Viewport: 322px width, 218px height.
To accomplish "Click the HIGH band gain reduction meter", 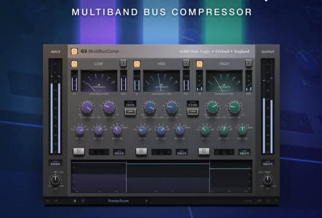I will tap(224, 81).
